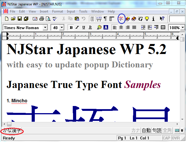186x142 pixels.
Task: Open print preview icon
Action: pos(48,19)
